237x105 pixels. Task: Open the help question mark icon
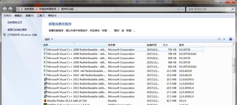(x=231, y=39)
